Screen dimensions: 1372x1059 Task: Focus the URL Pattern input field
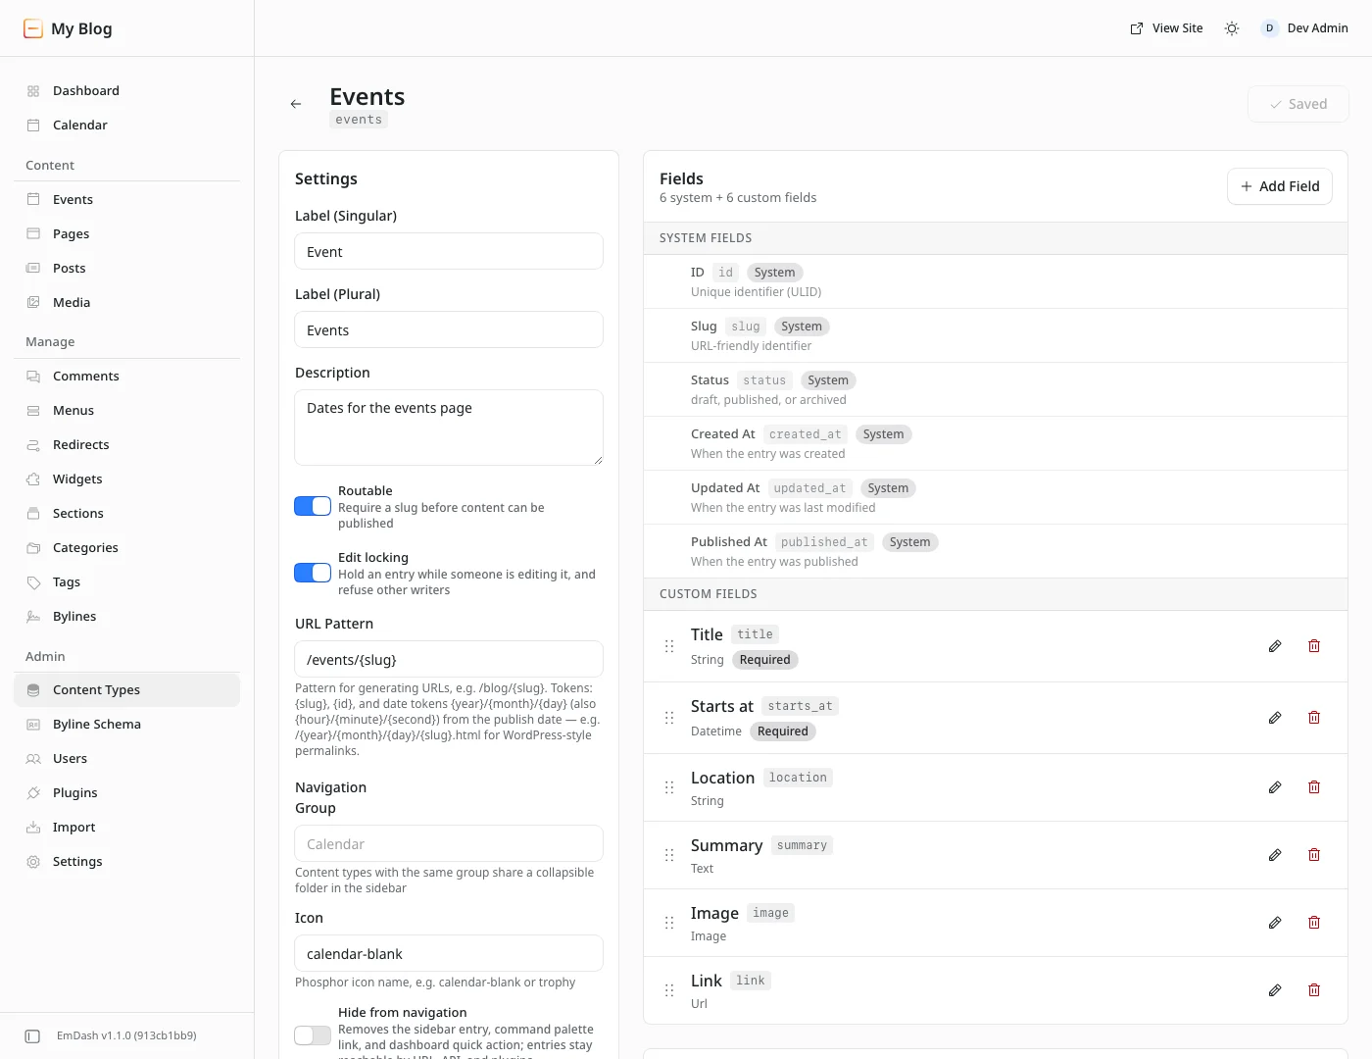(449, 660)
